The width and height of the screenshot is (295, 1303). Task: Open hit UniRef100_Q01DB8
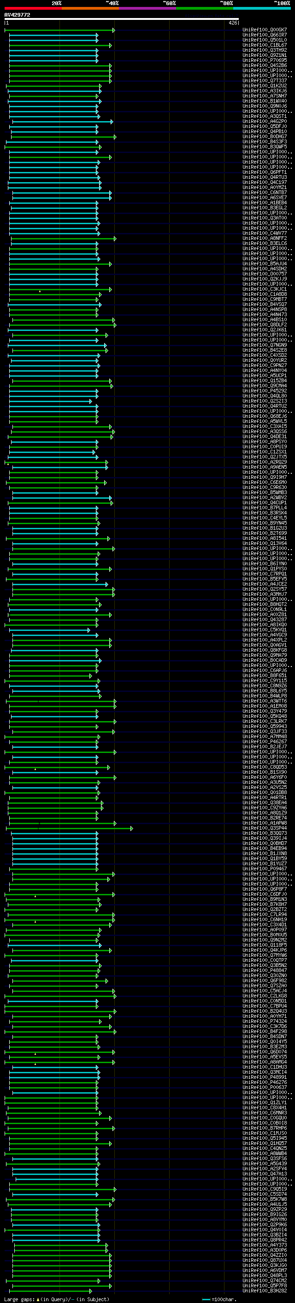pos(265,793)
